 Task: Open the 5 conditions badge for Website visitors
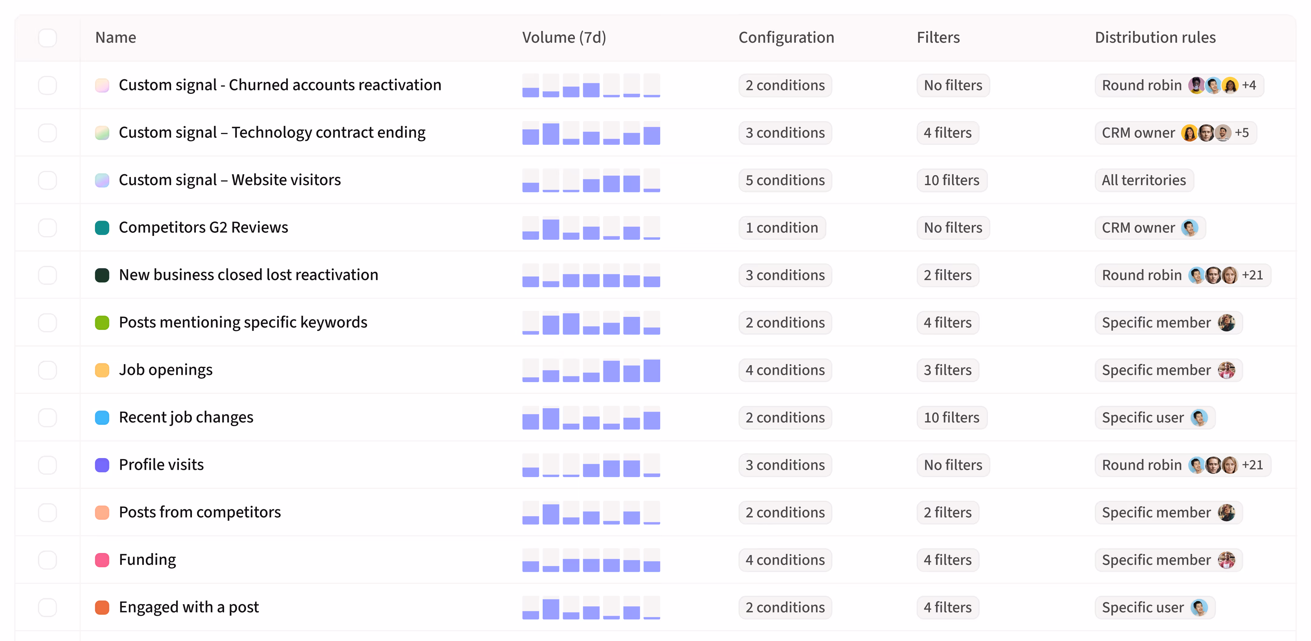point(785,180)
